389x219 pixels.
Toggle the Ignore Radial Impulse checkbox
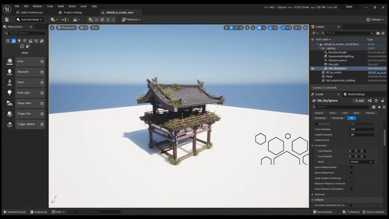click(x=351, y=167)
